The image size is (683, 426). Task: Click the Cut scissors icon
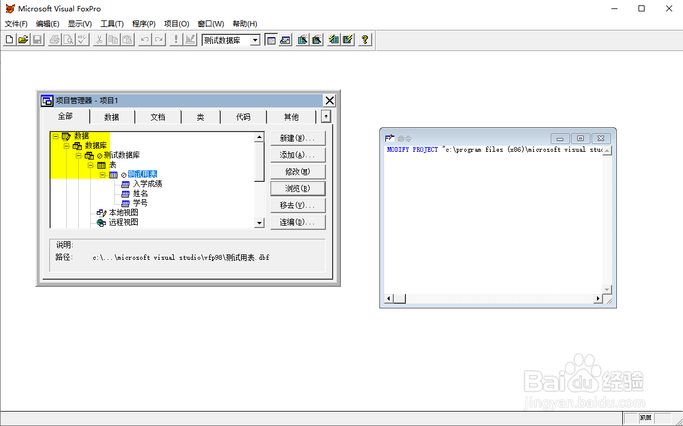pyautogui.click(x=99, y=40)
